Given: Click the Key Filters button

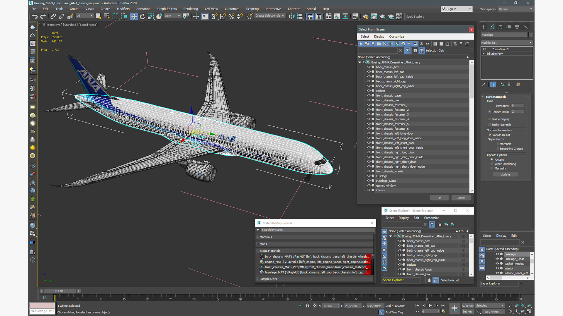Looking at the screenshot, I should [493, 312].
